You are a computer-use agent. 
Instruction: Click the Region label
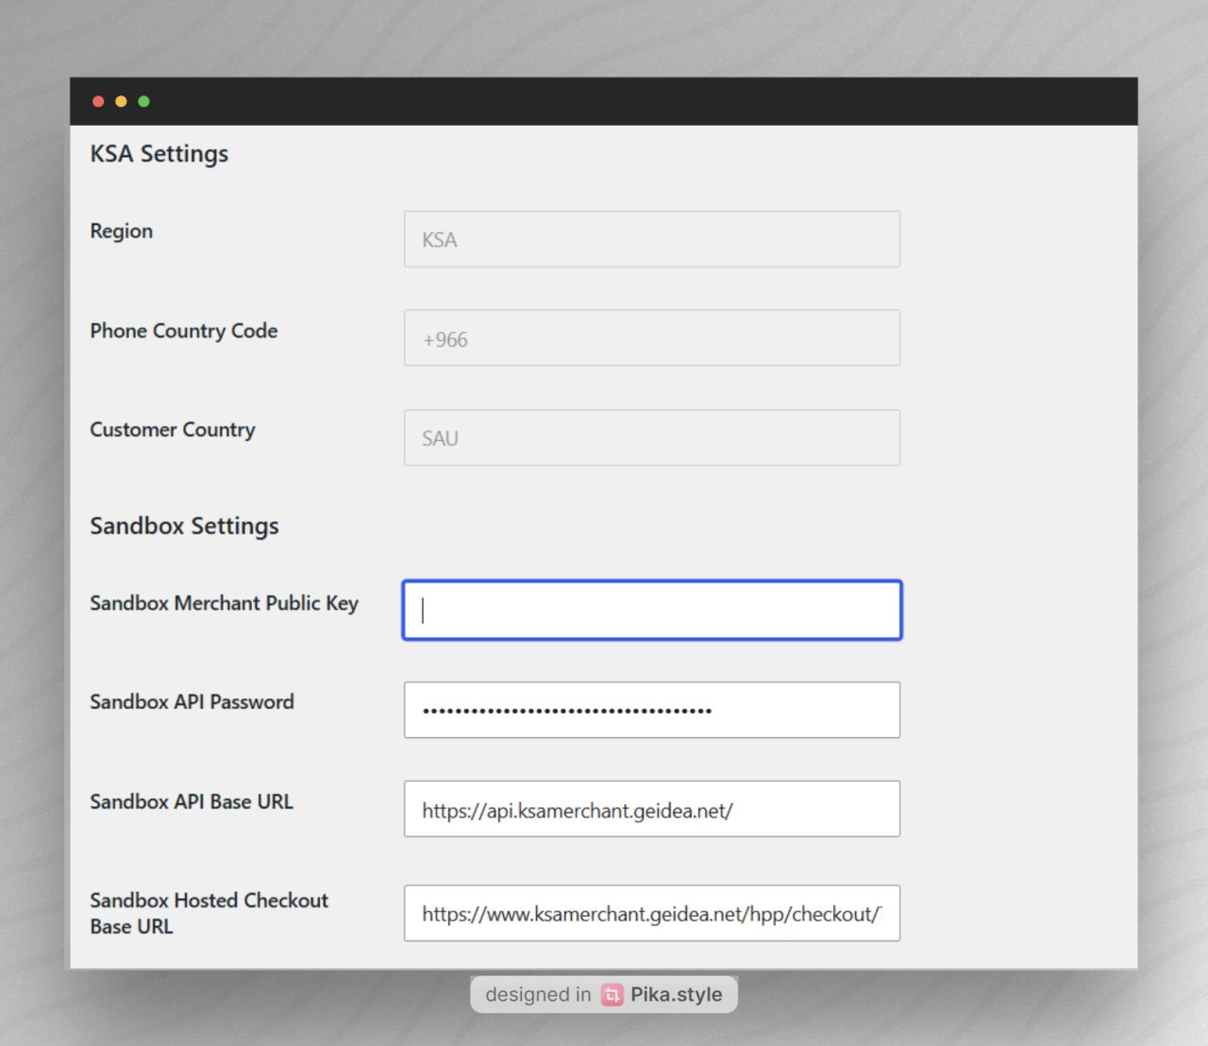click(121, 231)
